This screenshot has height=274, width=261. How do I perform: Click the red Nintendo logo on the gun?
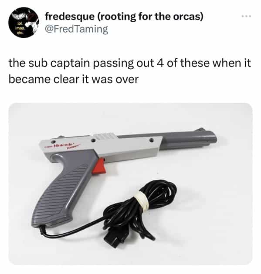pos(63,146)
